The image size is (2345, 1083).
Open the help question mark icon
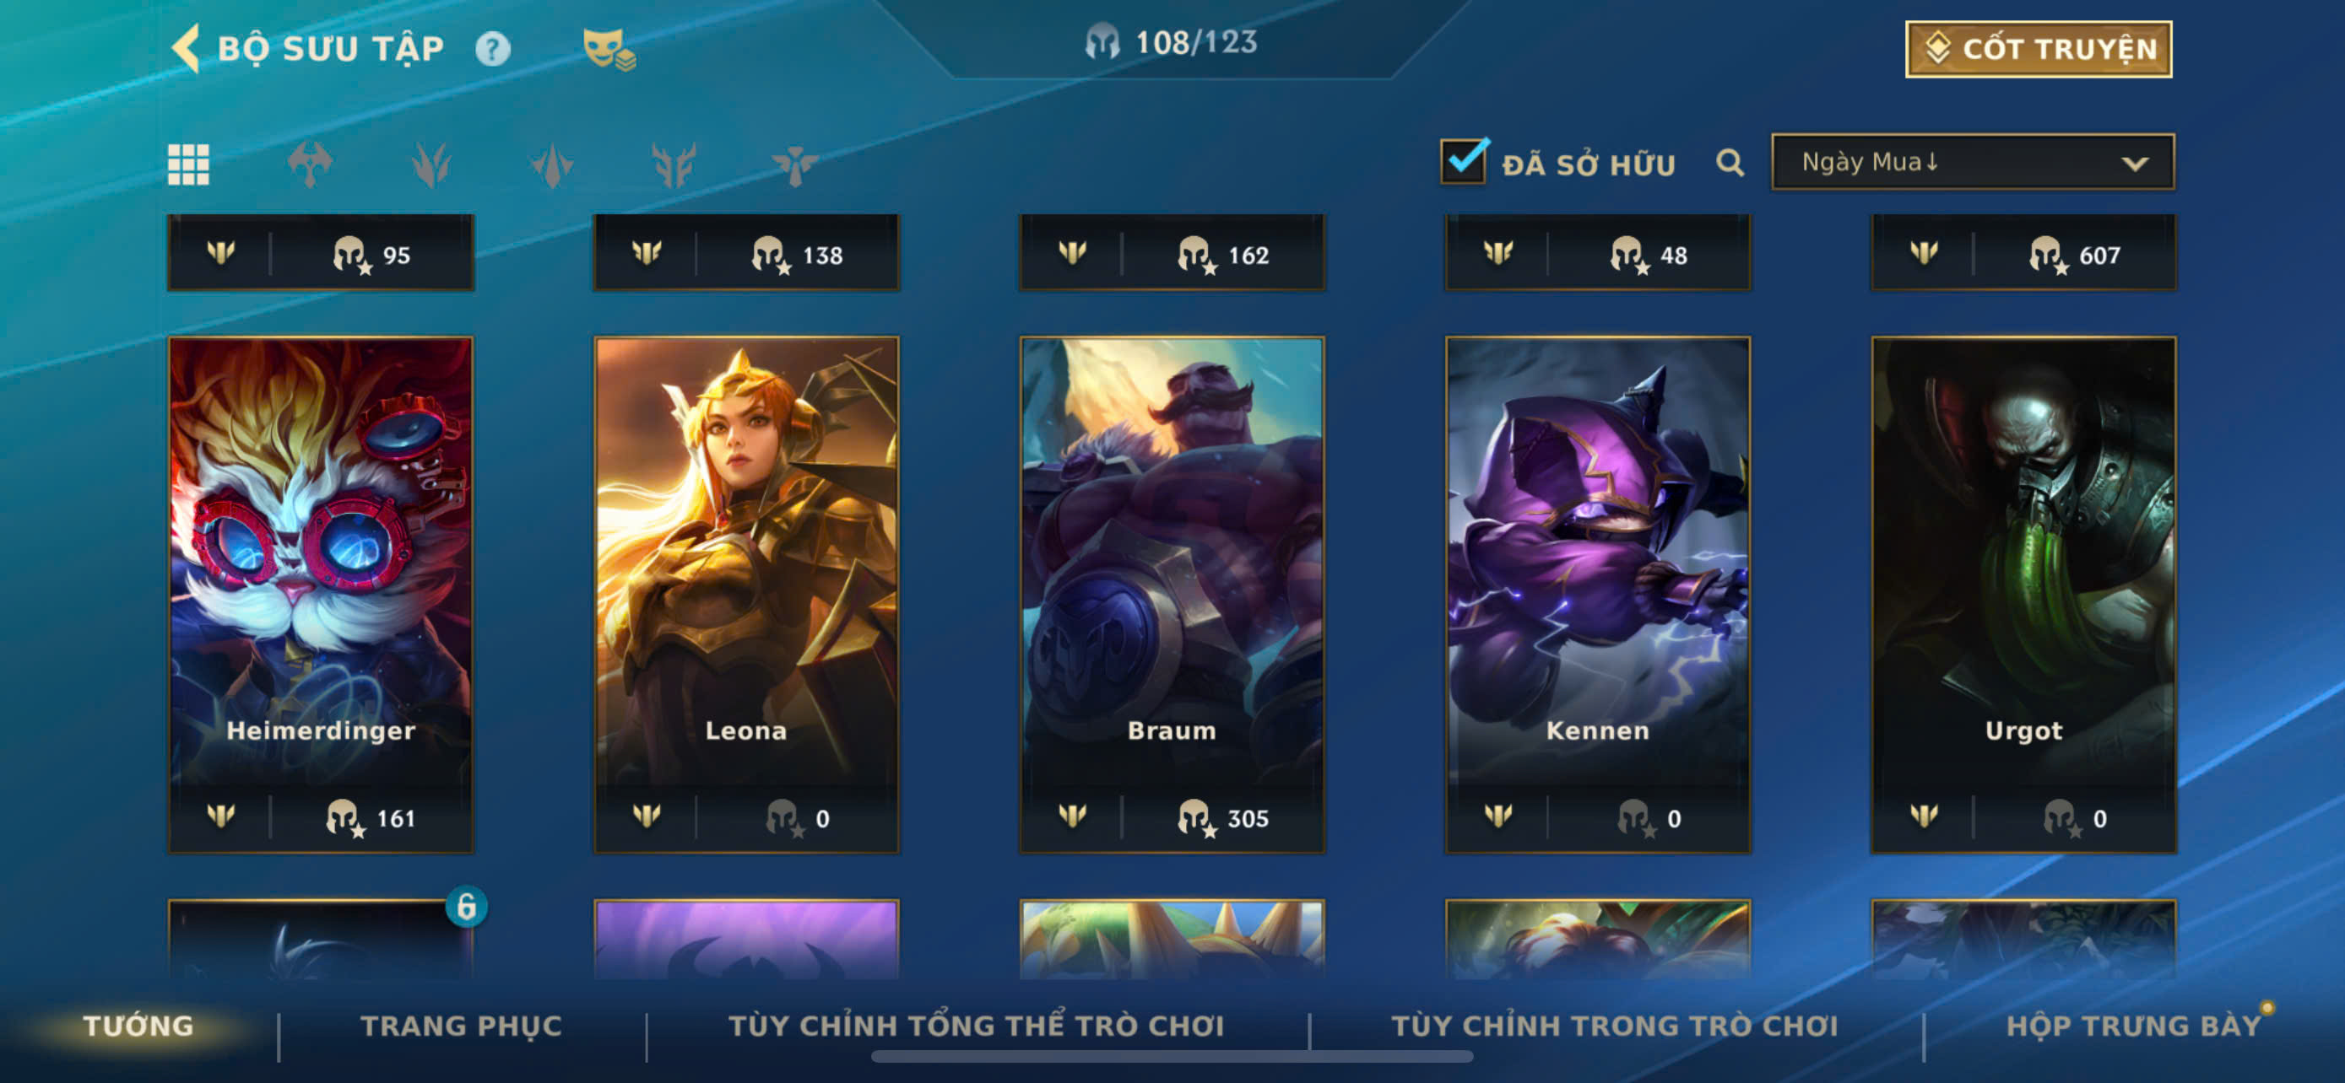(492, 48)
